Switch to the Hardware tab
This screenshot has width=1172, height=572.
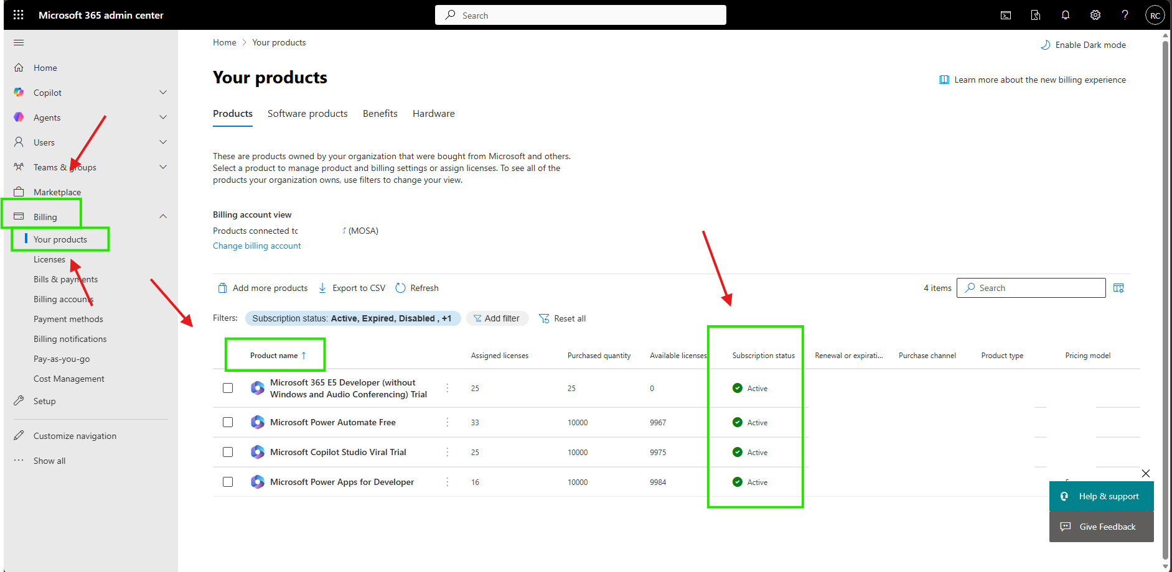(434, 114)
